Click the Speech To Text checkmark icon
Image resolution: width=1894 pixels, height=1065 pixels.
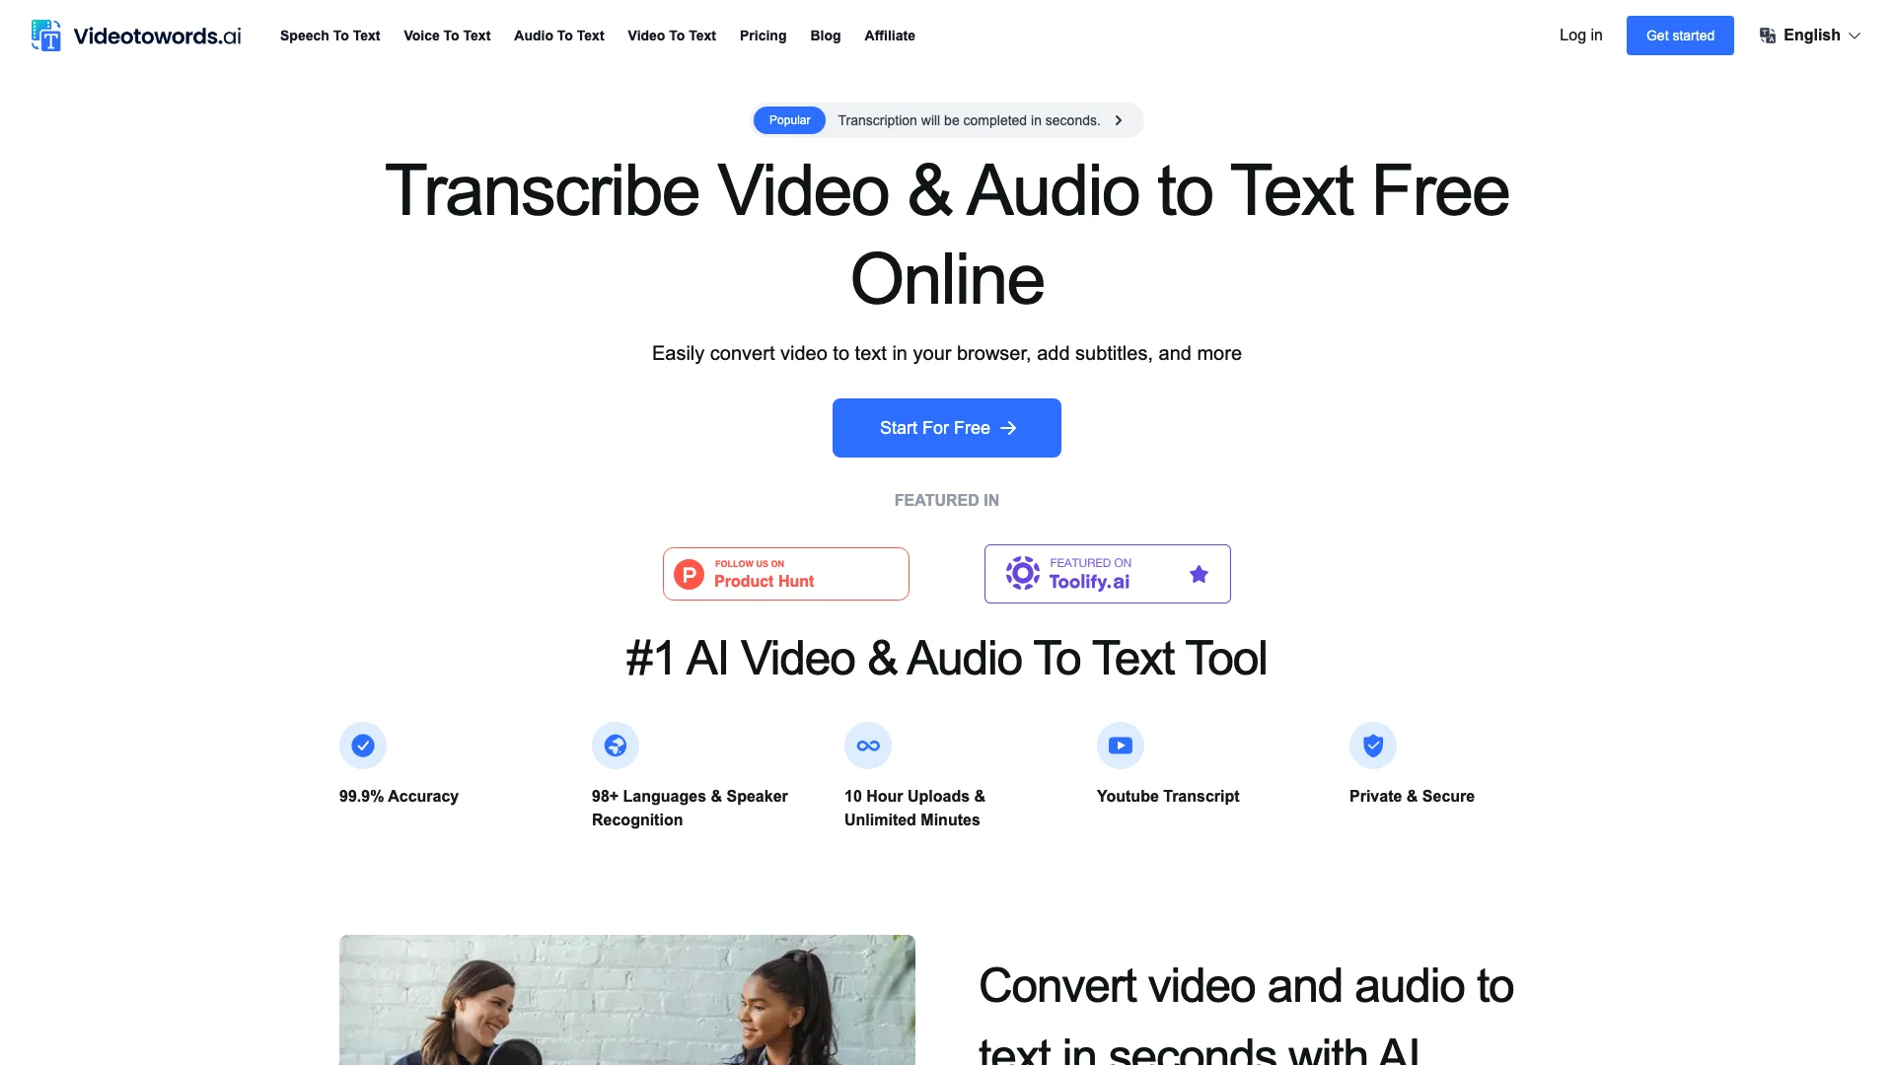click(362, 745)
